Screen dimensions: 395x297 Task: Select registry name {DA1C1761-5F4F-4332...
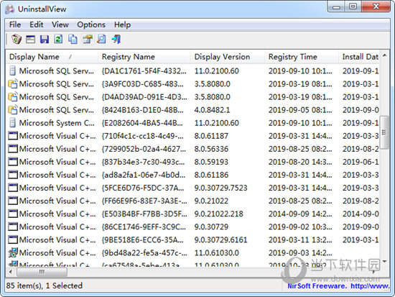point(144,71)
